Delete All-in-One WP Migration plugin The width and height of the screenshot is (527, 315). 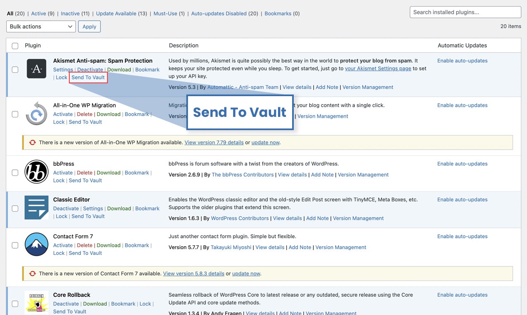click(85, 114)
